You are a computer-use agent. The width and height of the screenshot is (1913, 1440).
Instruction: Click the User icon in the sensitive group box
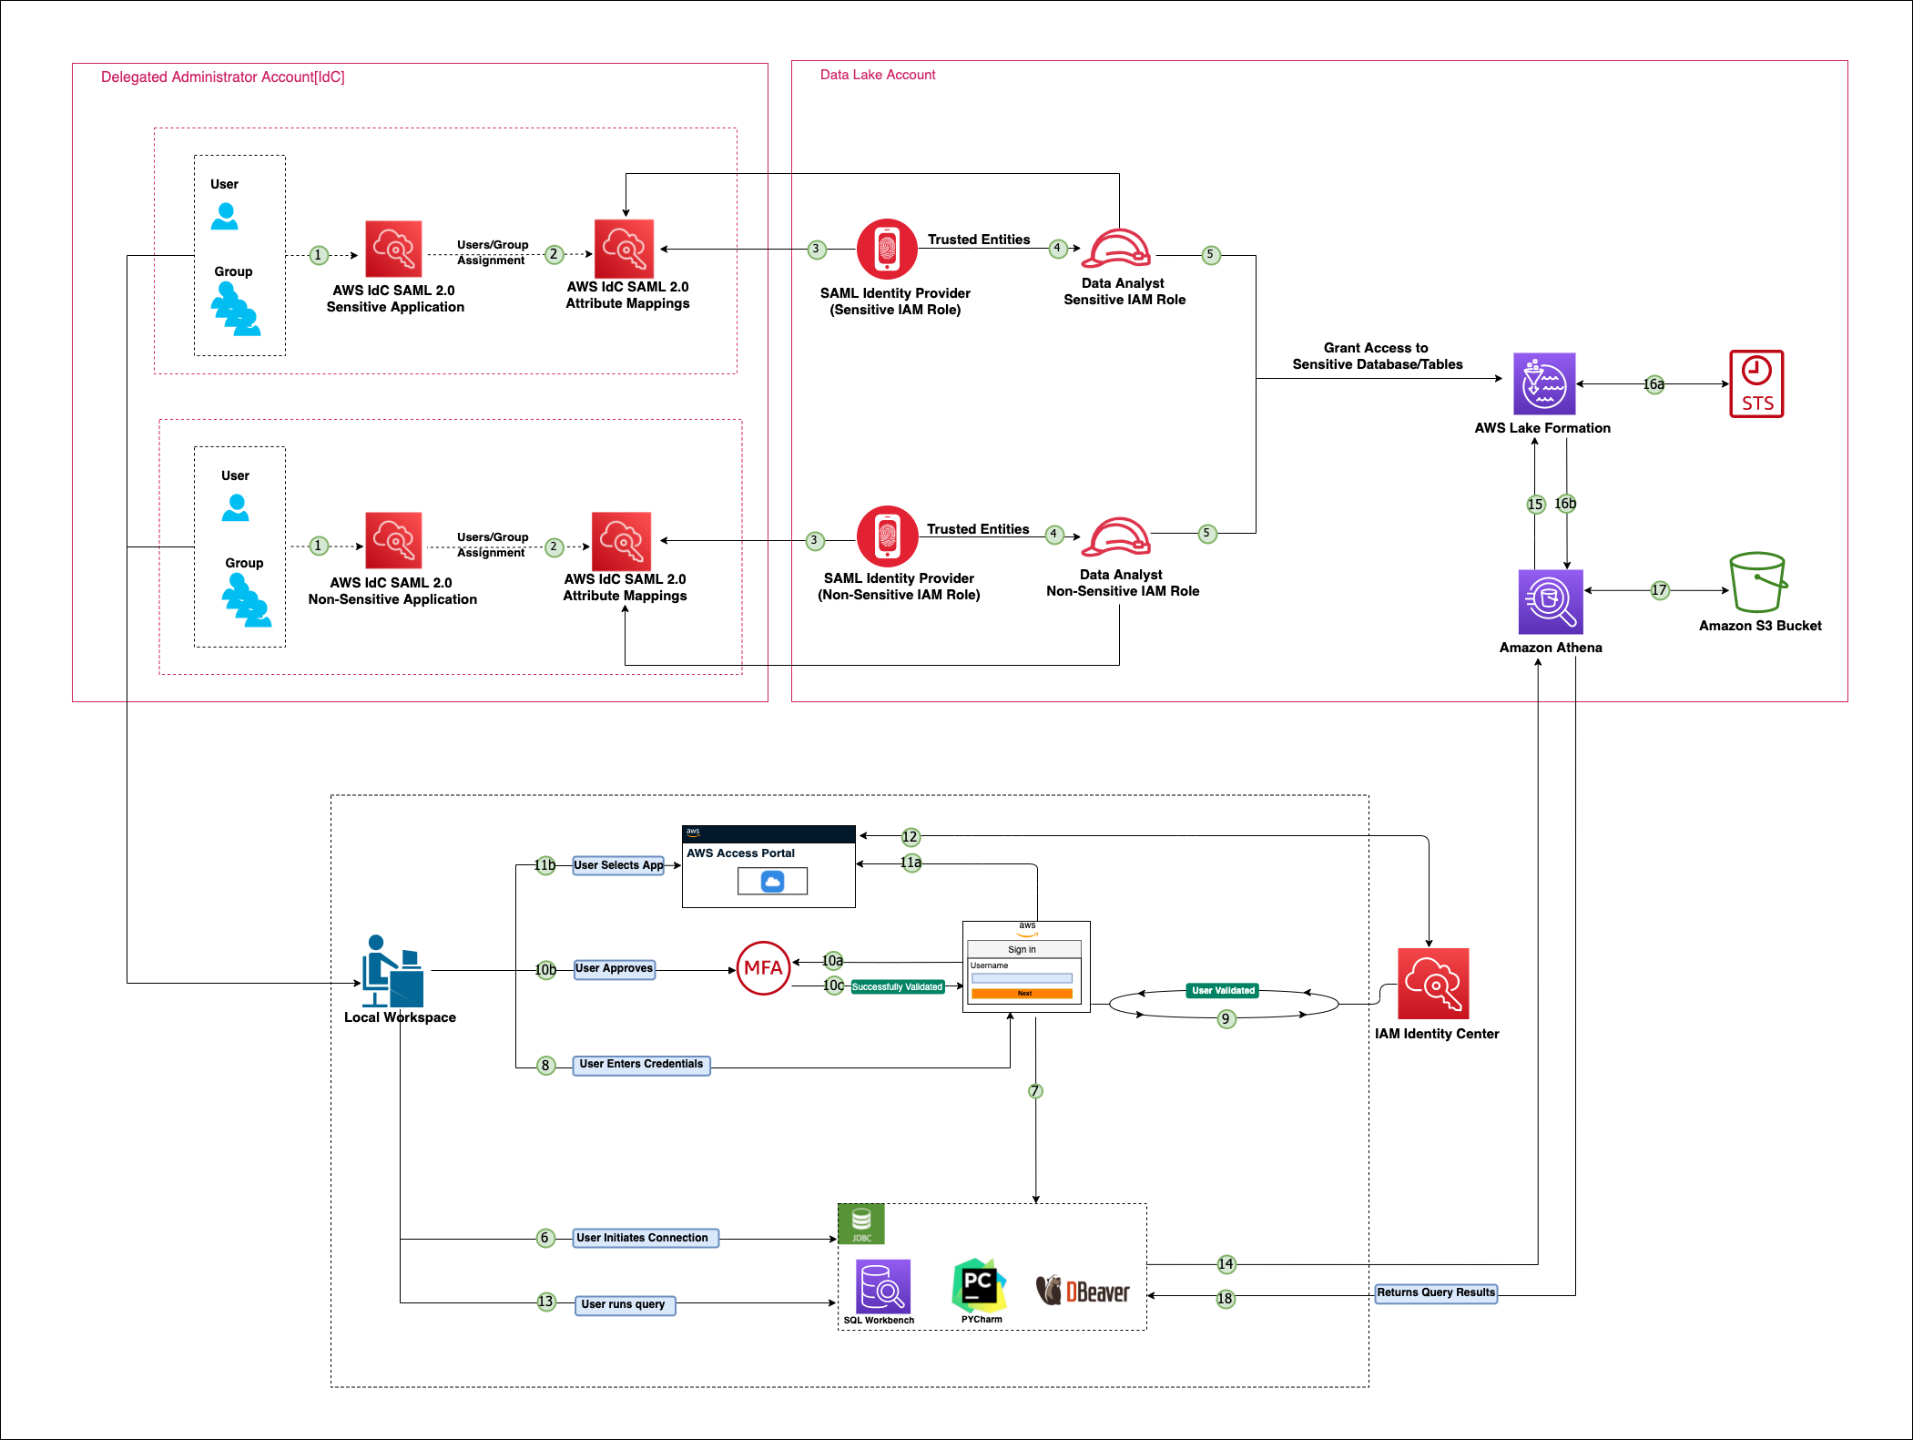click(x=224, y=216)
